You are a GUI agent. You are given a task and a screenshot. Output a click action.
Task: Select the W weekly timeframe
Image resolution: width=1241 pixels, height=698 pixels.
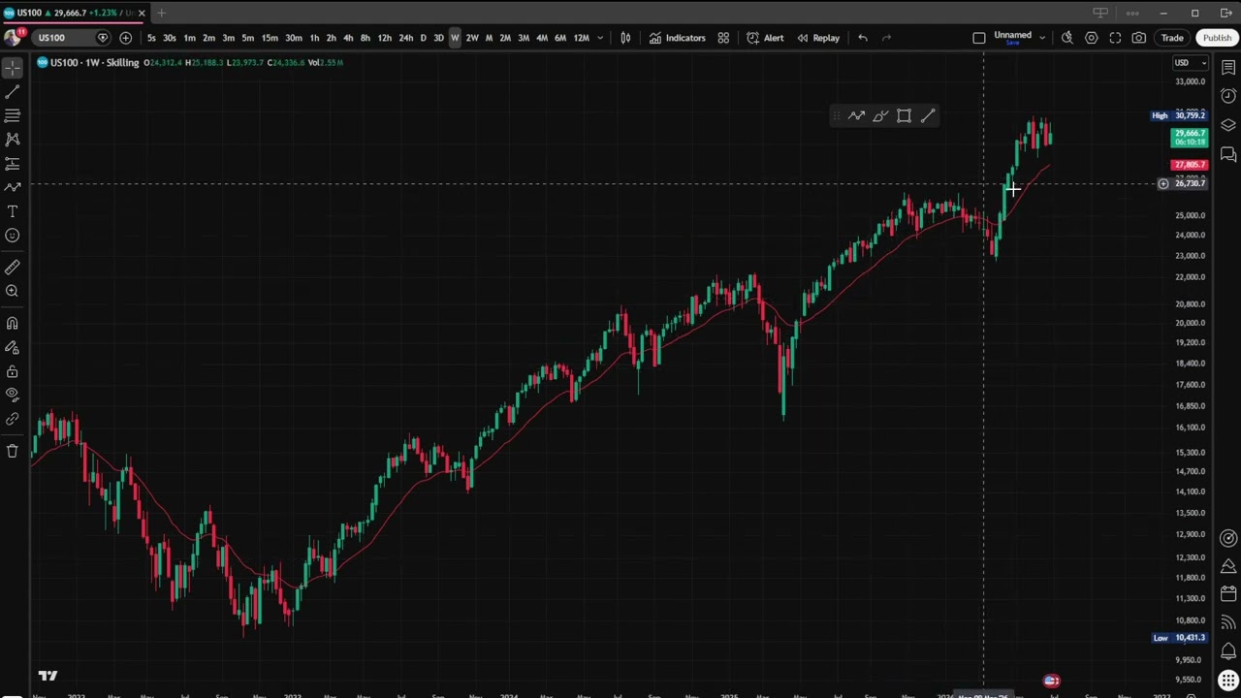point(455,38)
